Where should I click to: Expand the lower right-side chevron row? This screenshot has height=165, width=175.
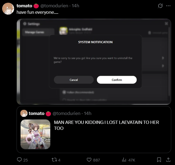coord(163,66)
